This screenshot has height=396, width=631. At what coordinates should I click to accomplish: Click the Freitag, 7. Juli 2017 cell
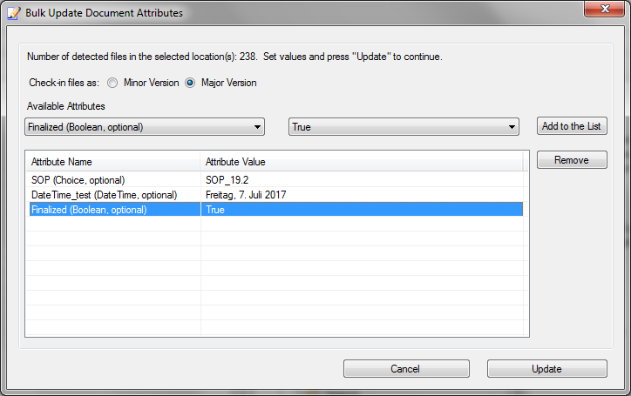[x=362, y=195]
